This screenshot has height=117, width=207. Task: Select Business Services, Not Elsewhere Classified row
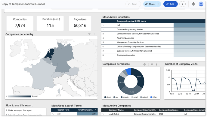[153, 51]
